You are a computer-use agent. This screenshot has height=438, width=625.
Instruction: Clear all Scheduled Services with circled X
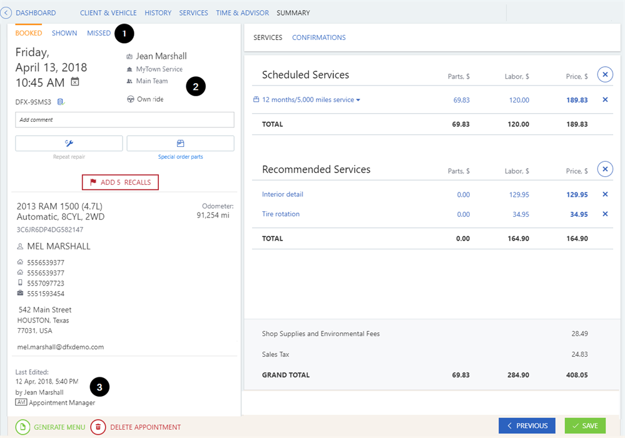[605, 75]
